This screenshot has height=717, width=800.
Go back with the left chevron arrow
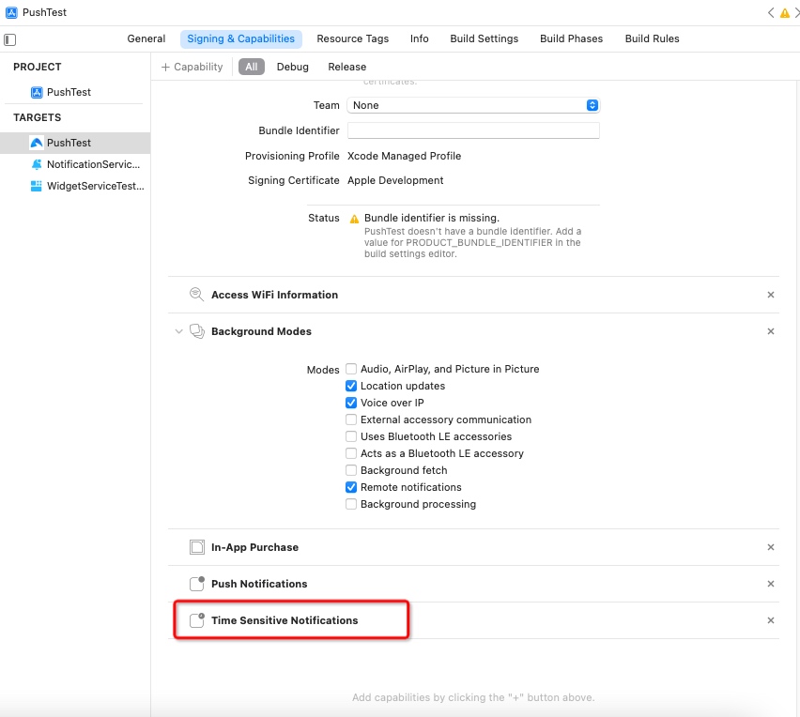tap(770, 13)
